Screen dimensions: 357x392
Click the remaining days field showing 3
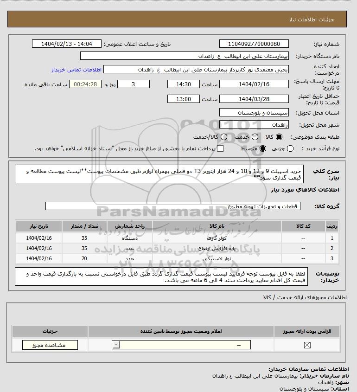pos(134,84)
